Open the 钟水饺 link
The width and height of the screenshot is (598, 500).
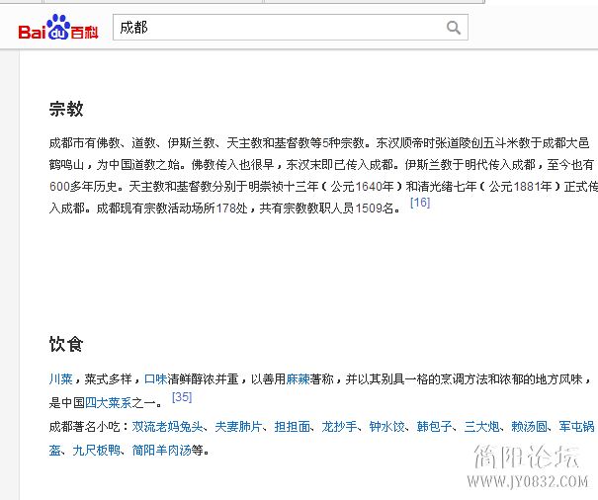387,427
